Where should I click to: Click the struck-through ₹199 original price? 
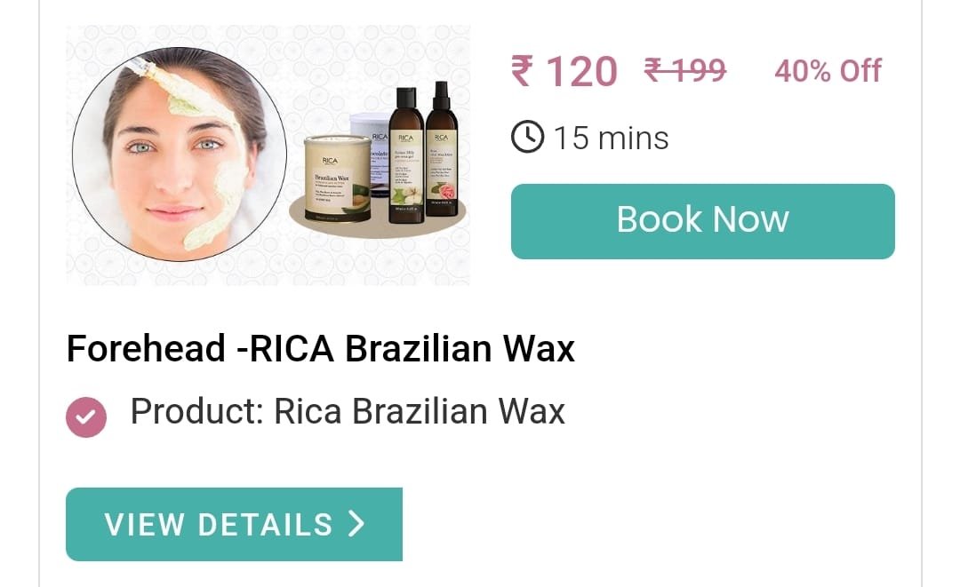[685, 69]
